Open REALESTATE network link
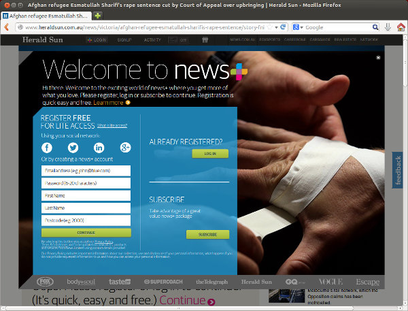The image size is (408, 311). pyautogui.click(x=345, y=39)
